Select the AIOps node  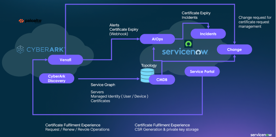click(158, 39)
